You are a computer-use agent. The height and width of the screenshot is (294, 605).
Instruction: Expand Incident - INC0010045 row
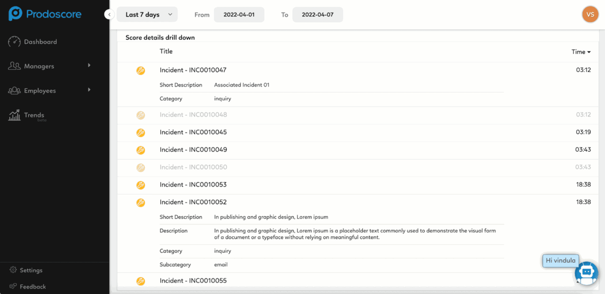tap(358, 132)
